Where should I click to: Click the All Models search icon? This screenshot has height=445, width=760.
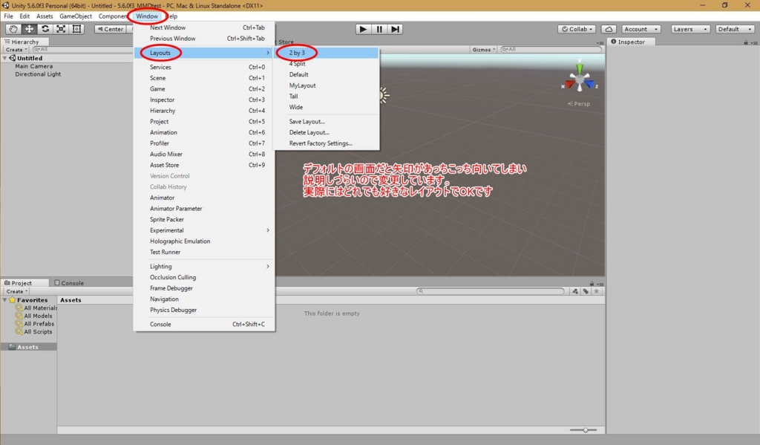click(x=19, y=316)
